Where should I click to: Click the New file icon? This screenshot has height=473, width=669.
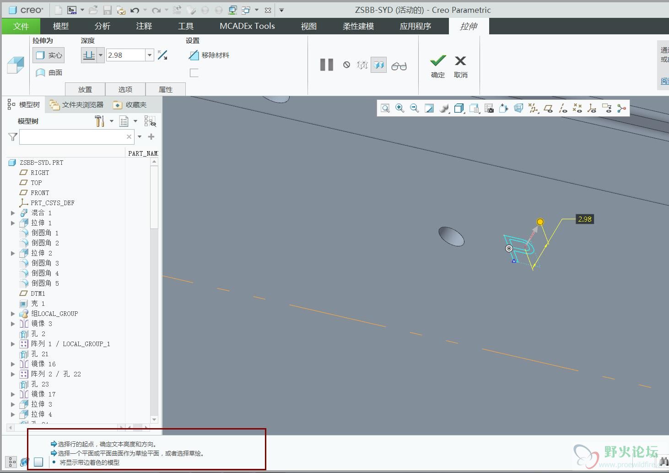point(58,10)
